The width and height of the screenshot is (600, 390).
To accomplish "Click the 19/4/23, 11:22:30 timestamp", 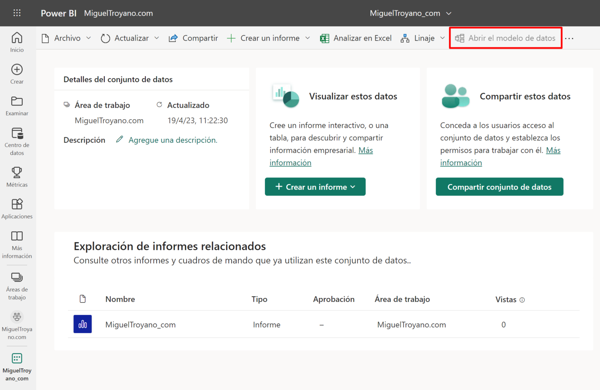I will pos(198,120).
